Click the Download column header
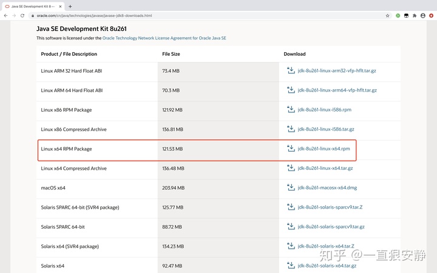This screenshot has height=273, width=437. pos(294,54)
